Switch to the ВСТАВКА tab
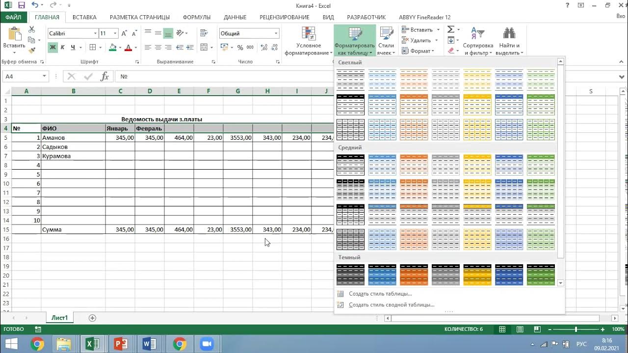Image resolution: width=628 pixels, height=353 pixels. point(84,17)
